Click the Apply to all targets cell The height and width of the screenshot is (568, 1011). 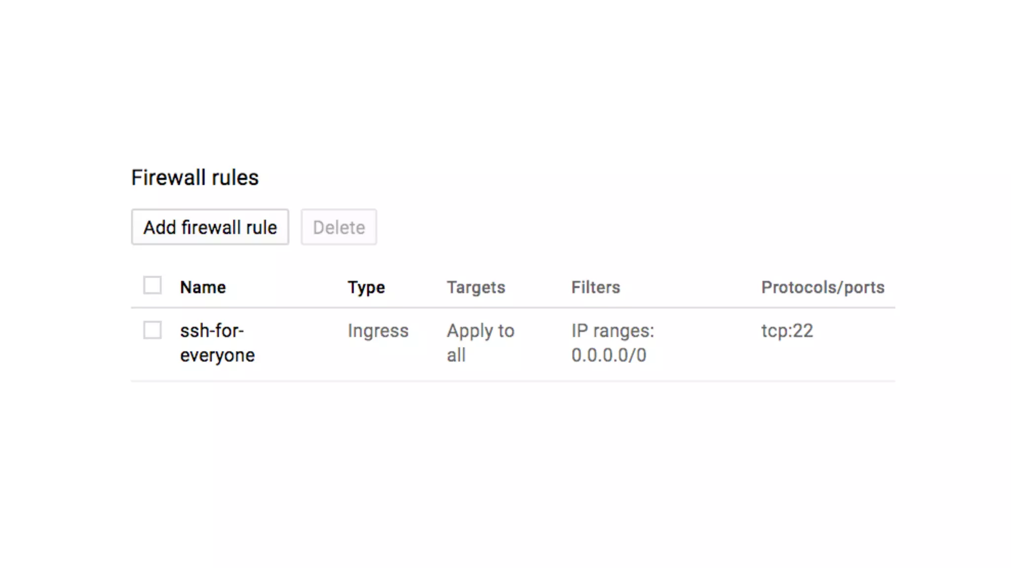point(480,343)
